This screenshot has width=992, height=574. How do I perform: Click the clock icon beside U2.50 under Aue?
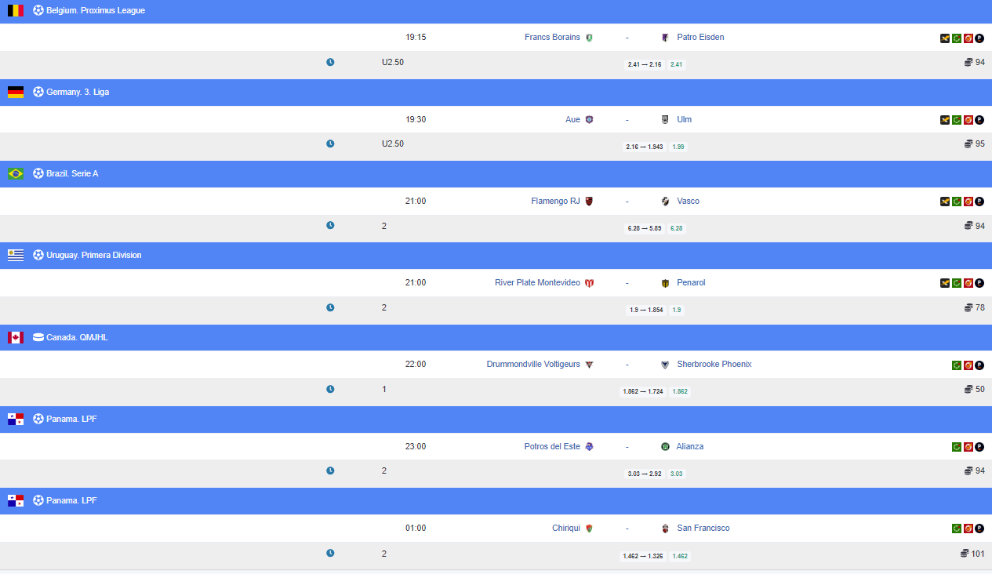pyautogui.click(x=330, y=143)
